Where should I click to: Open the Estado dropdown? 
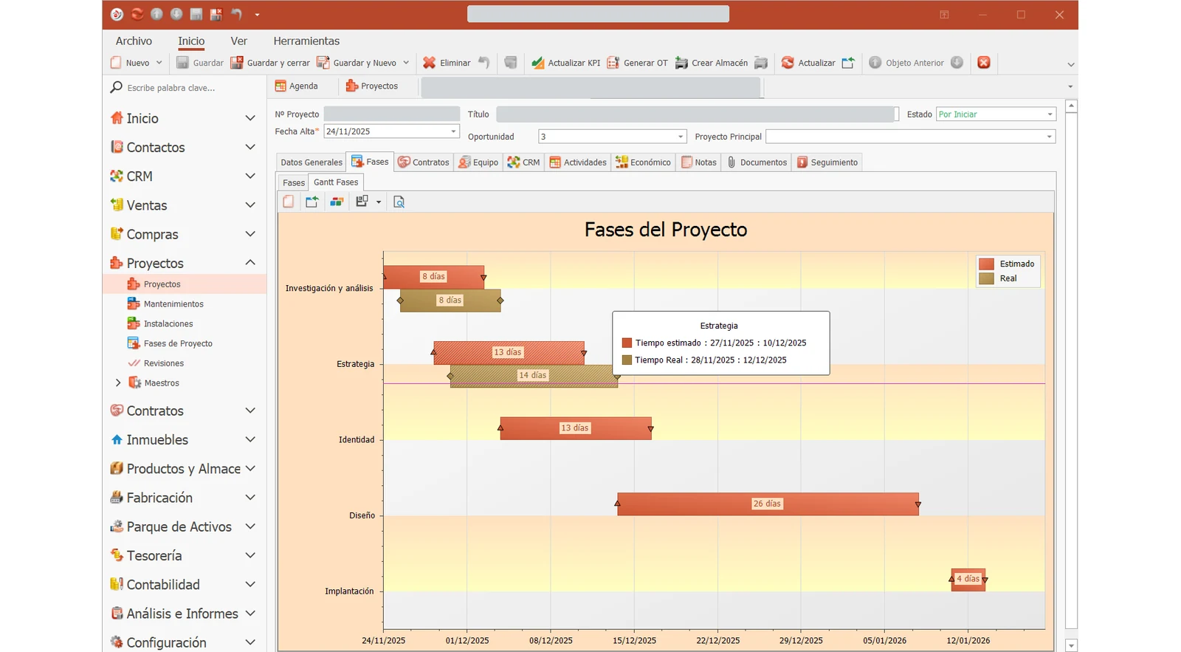[x=1050, y=114]
